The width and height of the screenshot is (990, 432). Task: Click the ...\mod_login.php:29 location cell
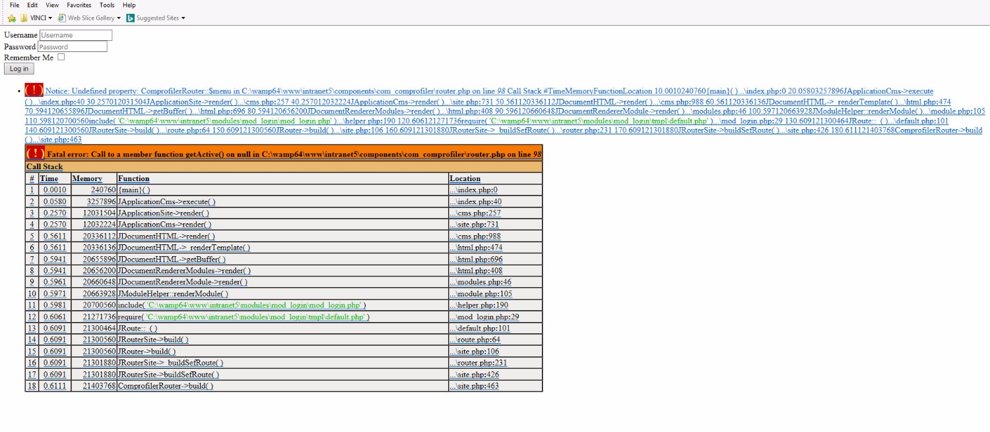[x=495, y=317]
